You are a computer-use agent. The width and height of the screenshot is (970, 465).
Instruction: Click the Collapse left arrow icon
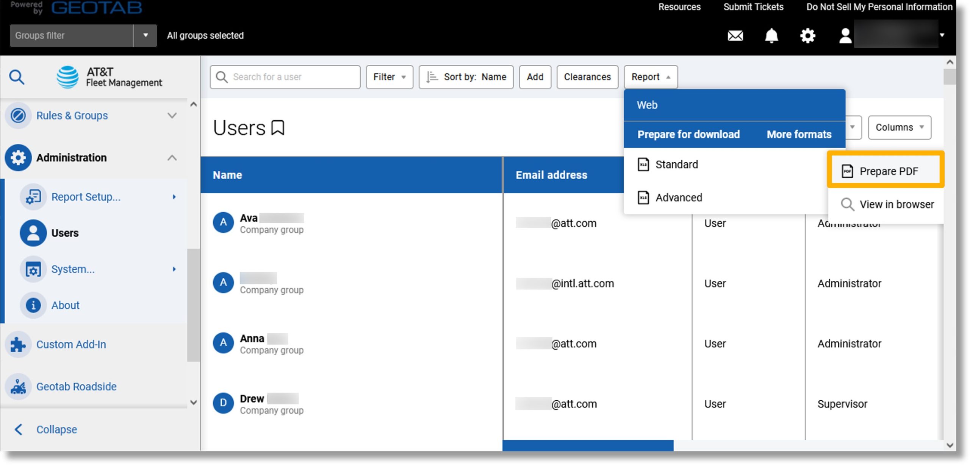[x=18, y=429]
